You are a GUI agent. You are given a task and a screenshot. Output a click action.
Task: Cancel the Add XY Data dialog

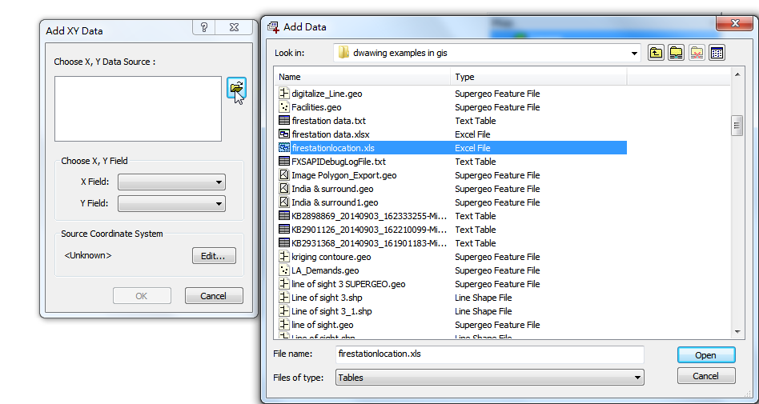tap(213, 296)
